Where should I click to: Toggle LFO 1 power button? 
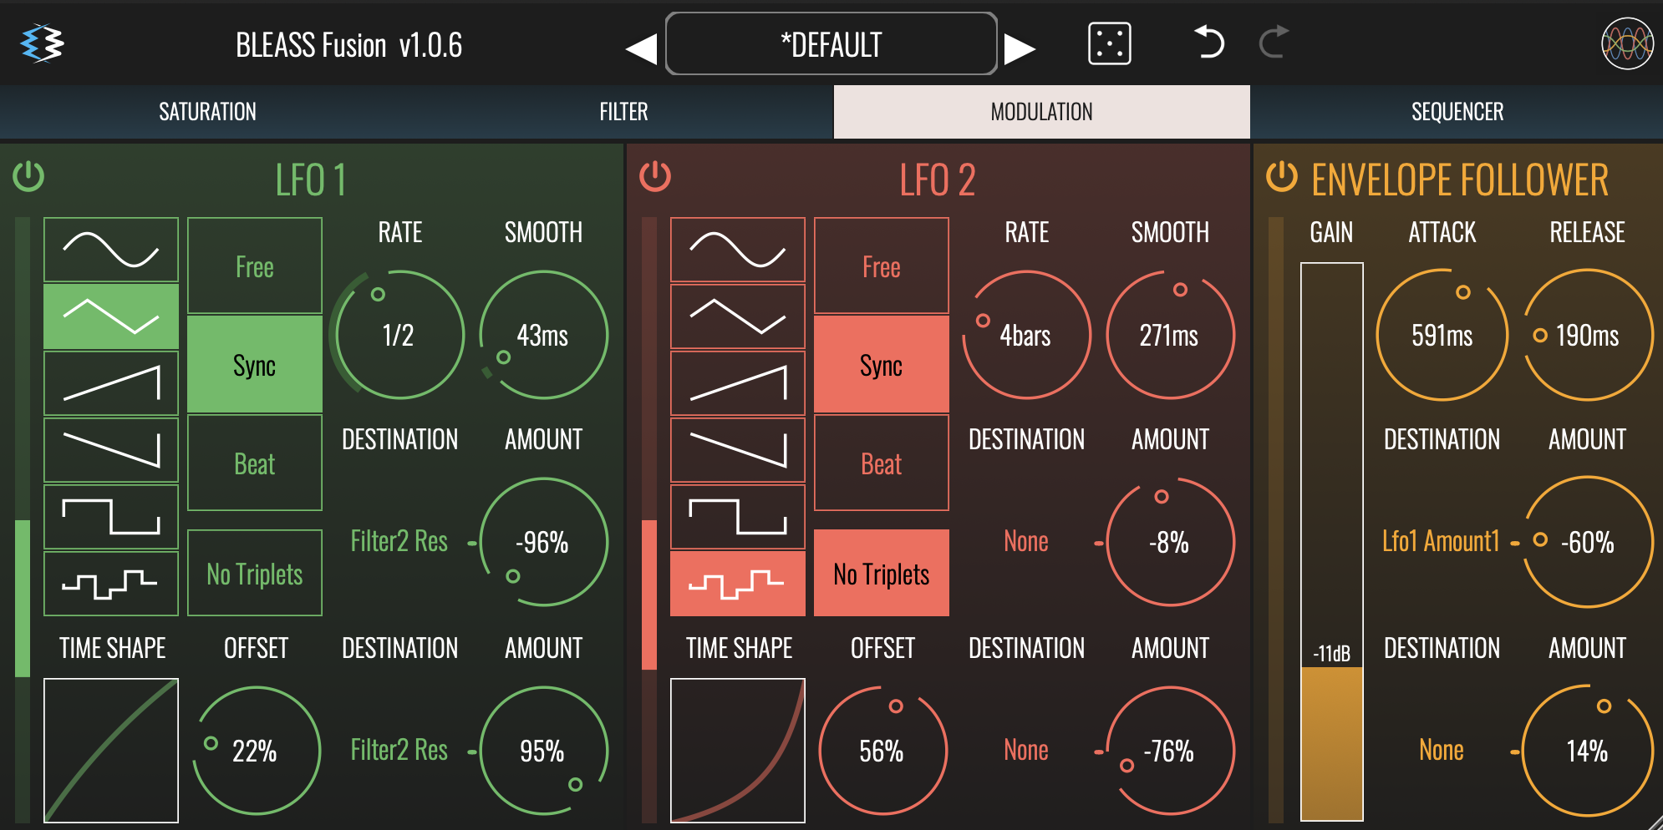tap(28, 176)
